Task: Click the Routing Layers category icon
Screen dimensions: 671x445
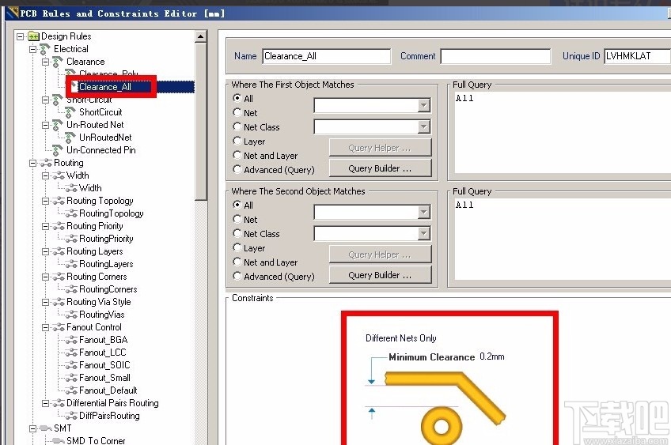Action: (x=59, y=251)
